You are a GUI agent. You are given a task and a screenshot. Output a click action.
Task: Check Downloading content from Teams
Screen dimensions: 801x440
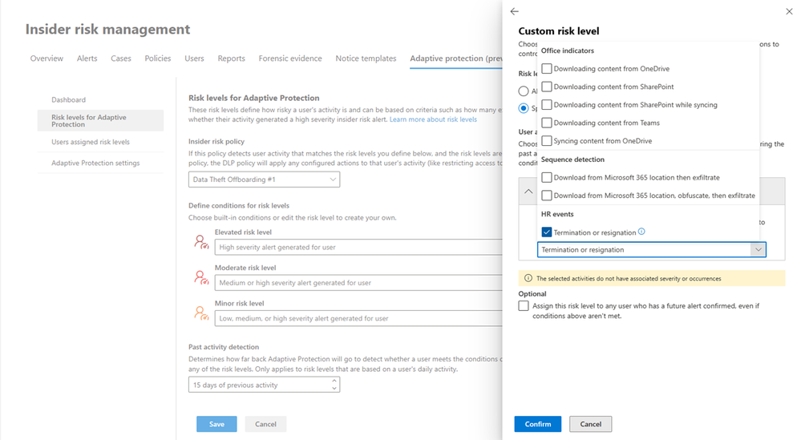coord(547,123)
